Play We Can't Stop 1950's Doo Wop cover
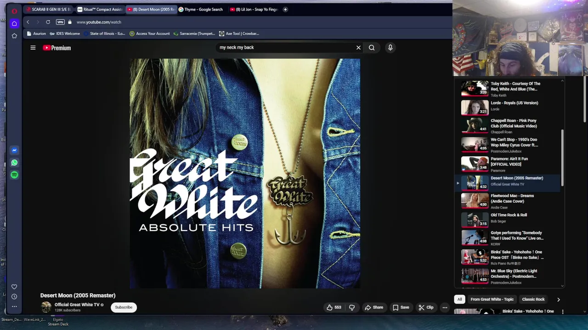The width and height of the screenshot is (588, 330). pyautogui.click(x=508, y=145)
